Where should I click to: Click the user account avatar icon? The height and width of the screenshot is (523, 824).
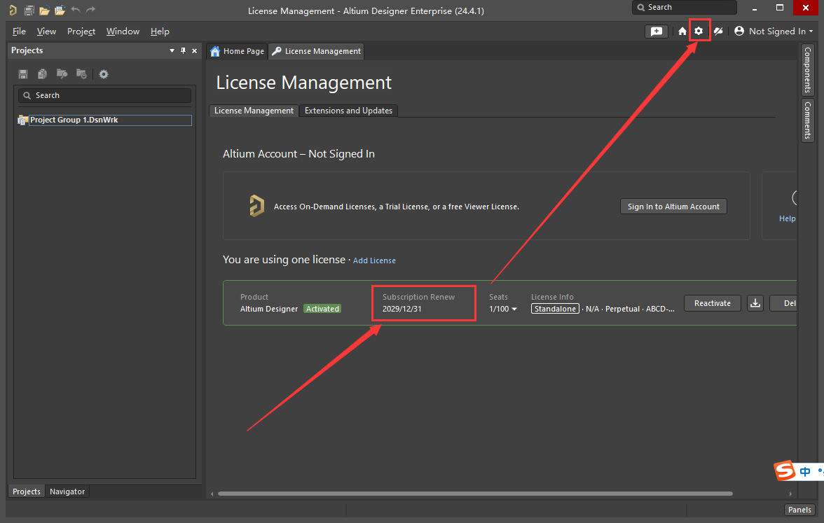point(739,31)
